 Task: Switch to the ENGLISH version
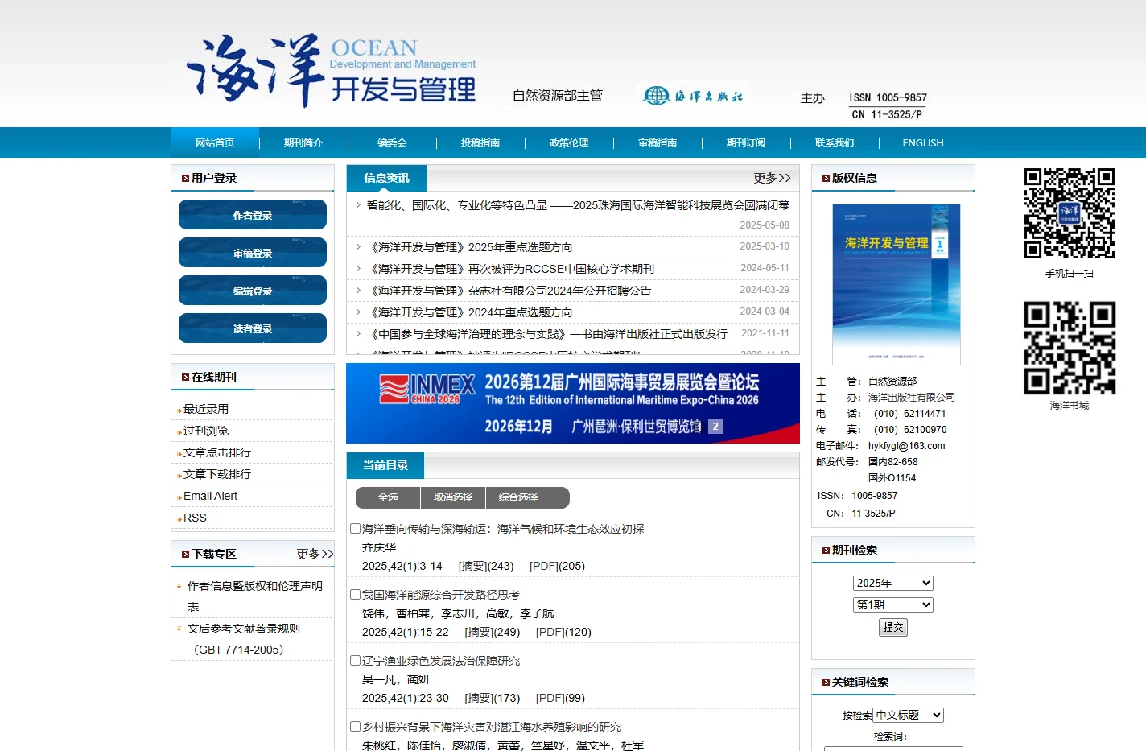click(923, 143)
